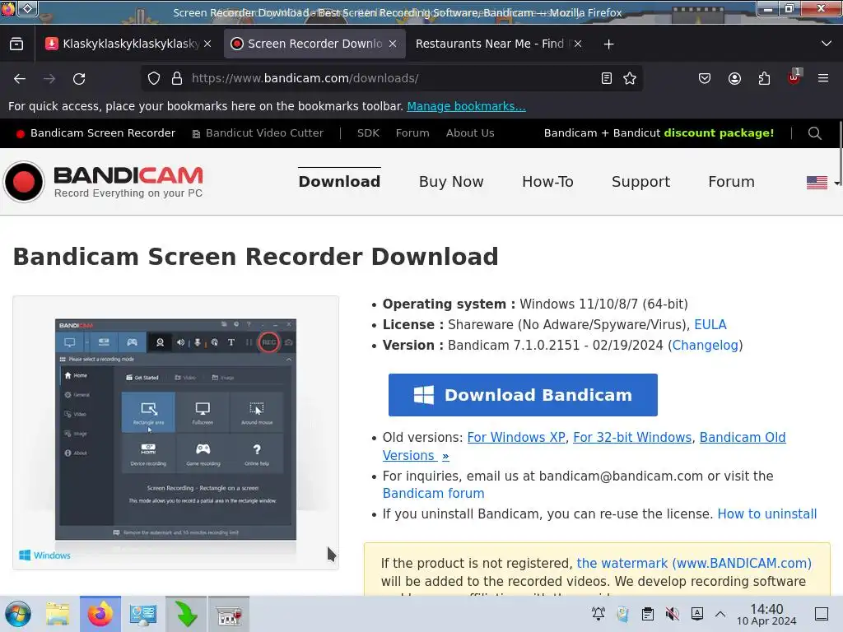Toggle reader view icon
Image resolution: width=843 pixels, height=632 pixels.
tap(607, 78)
